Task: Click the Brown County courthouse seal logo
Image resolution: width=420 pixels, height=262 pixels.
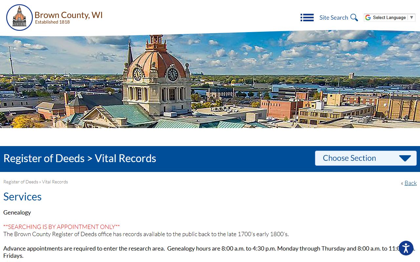Action: click(19, 18)
